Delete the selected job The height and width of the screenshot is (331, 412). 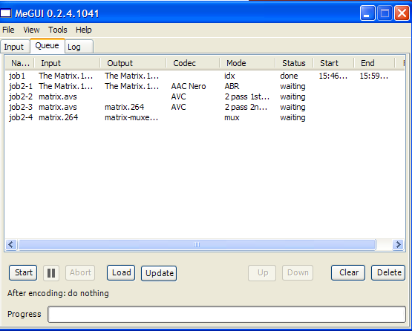tap(388, 272)
